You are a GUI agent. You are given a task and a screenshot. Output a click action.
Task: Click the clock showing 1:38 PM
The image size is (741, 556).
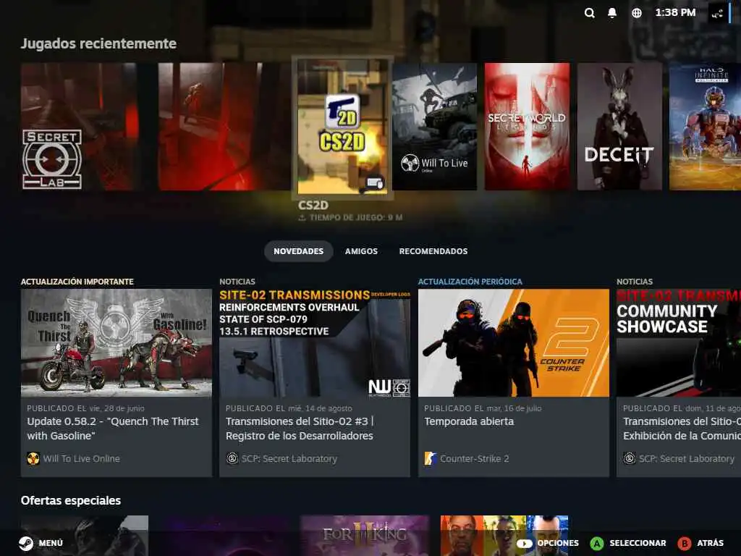(675, 13)
